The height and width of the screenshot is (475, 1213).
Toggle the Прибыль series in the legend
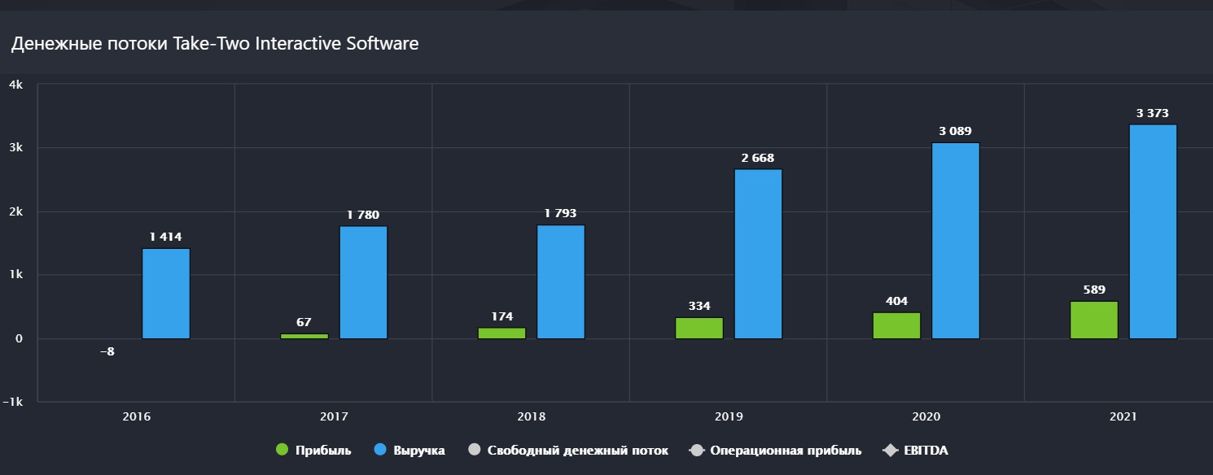point(313,450)
